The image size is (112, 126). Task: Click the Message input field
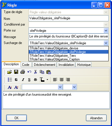[68, 36]
